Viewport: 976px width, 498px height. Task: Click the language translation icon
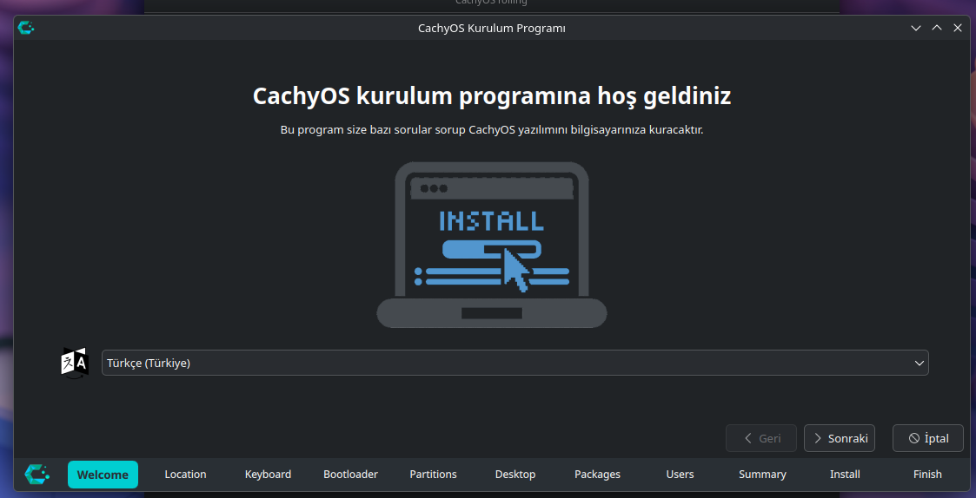[75, 363]
